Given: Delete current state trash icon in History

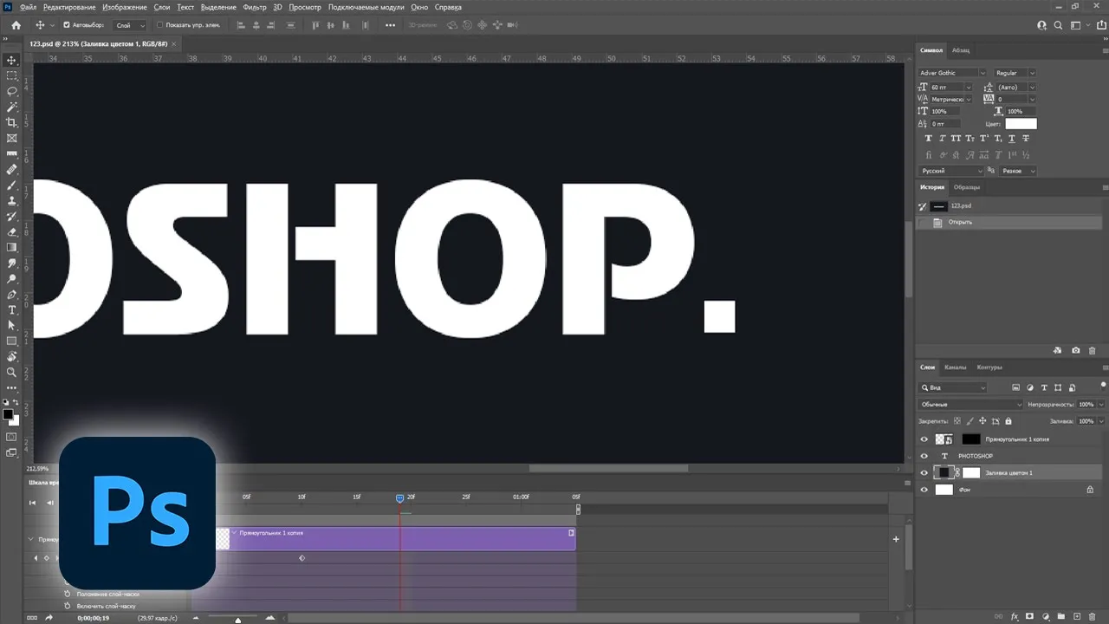Looking at the screenshot, I should tap(1092, 351).
